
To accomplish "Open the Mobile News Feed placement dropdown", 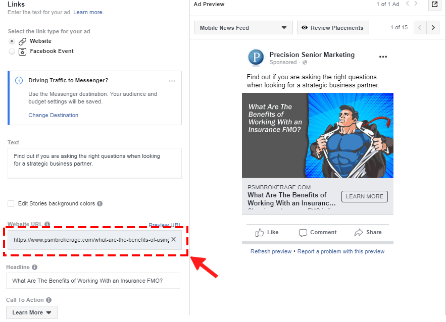I will coord(243,28).
